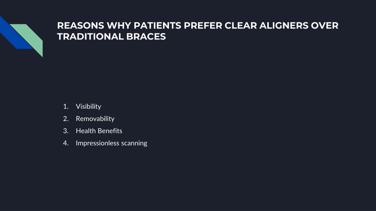The width and height of the screenshot is (376, 211).
Task: Click list number 4 beside Impressionless scanning
Action: 66,143
